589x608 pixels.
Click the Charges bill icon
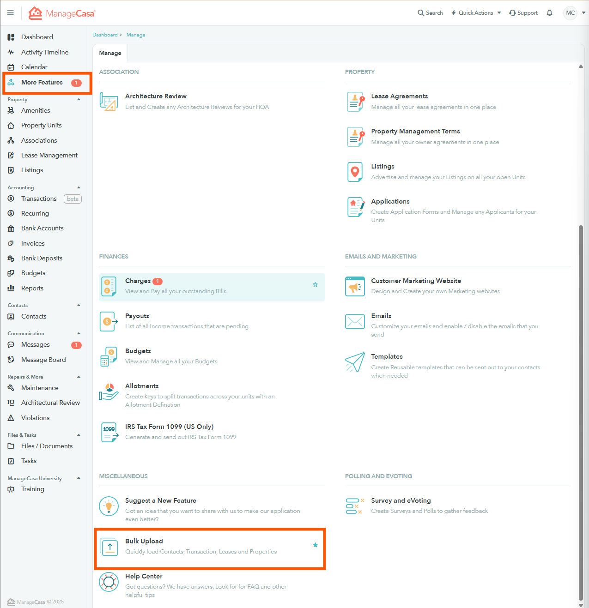coord(109,286)
